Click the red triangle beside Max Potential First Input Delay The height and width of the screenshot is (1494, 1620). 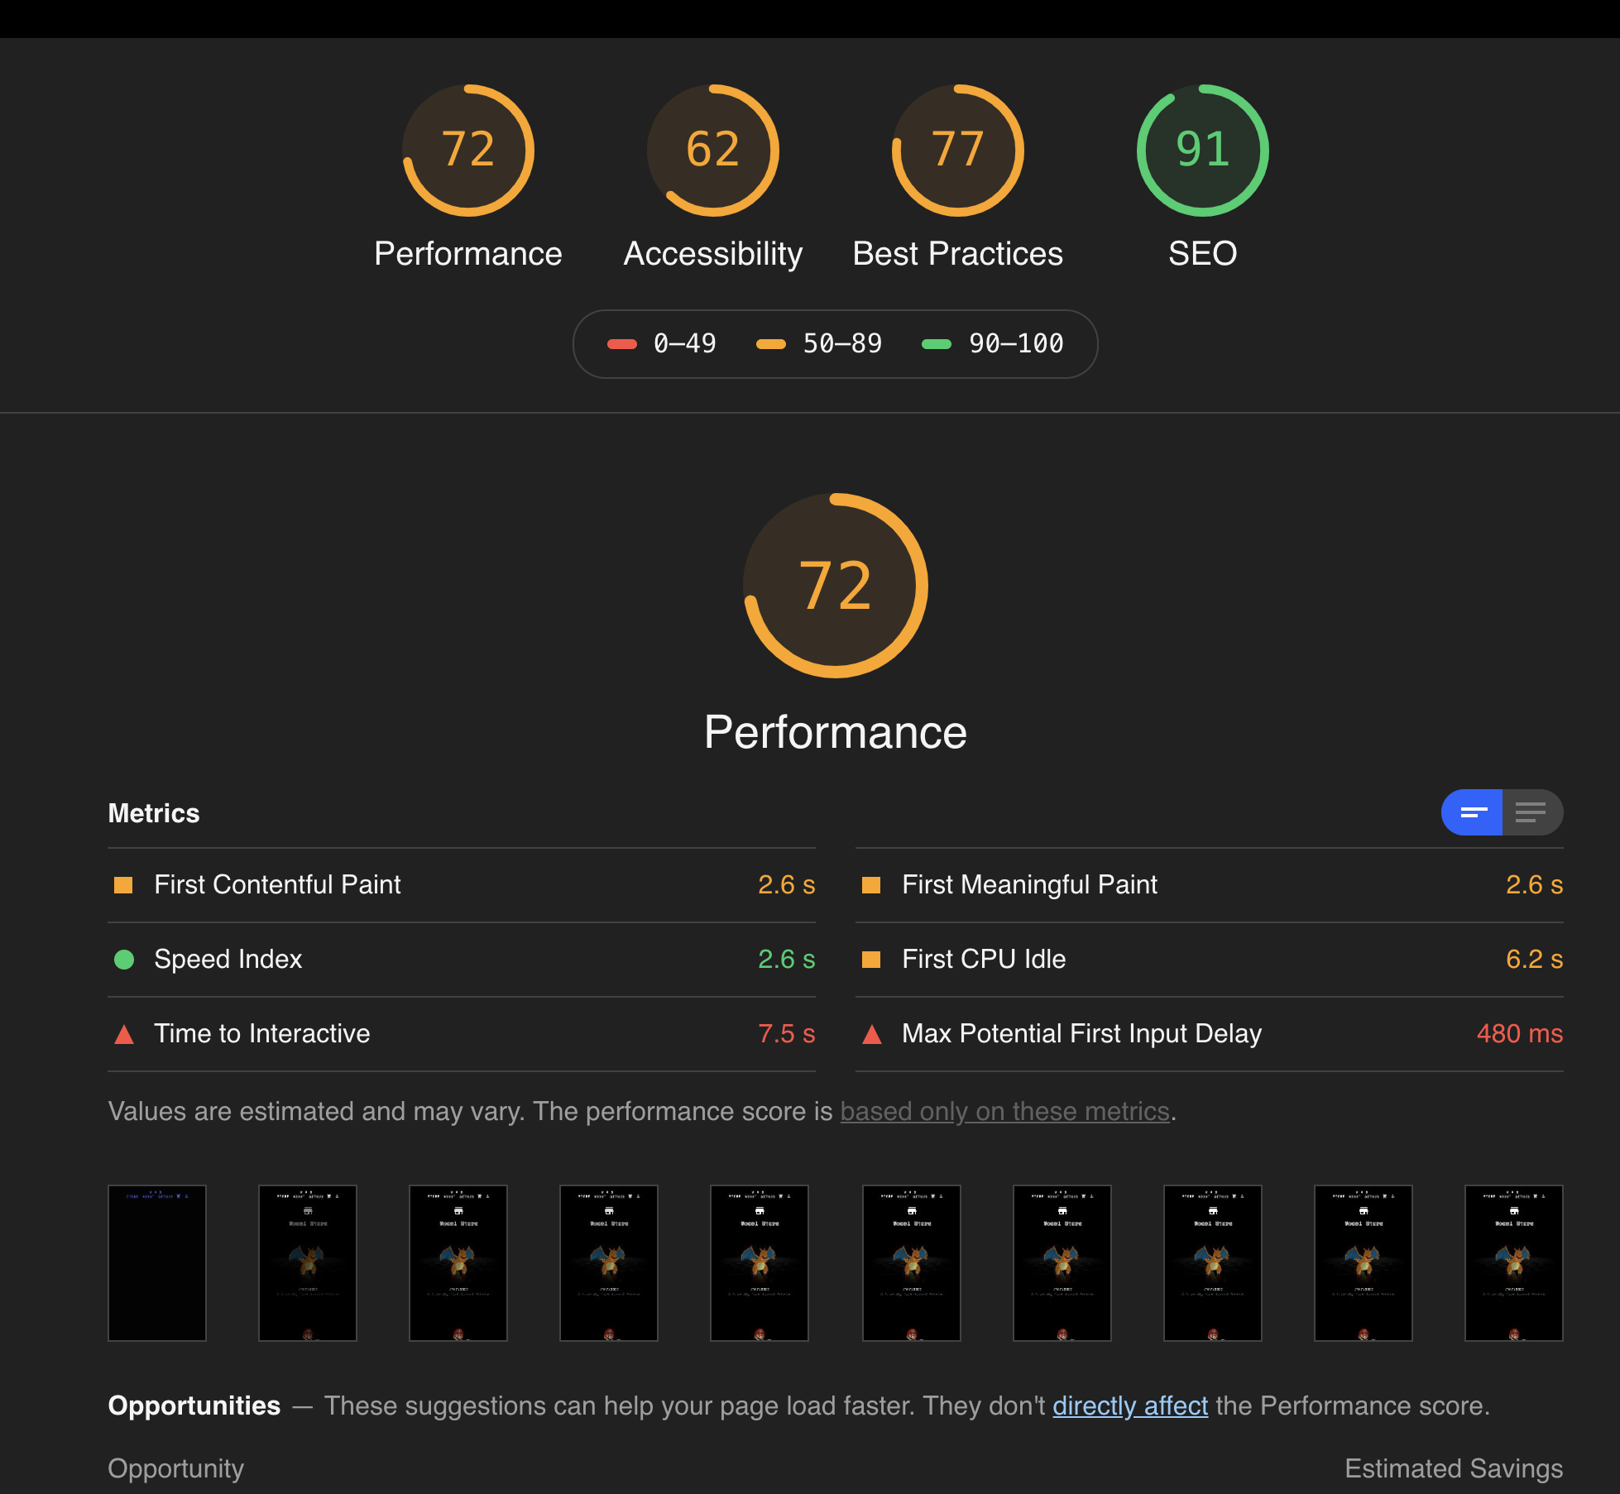pyautogui.click(x=873, y=1033)
